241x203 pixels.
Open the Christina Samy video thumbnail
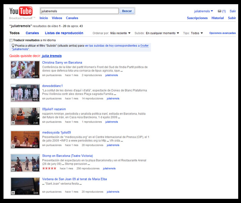click(25, 70)
